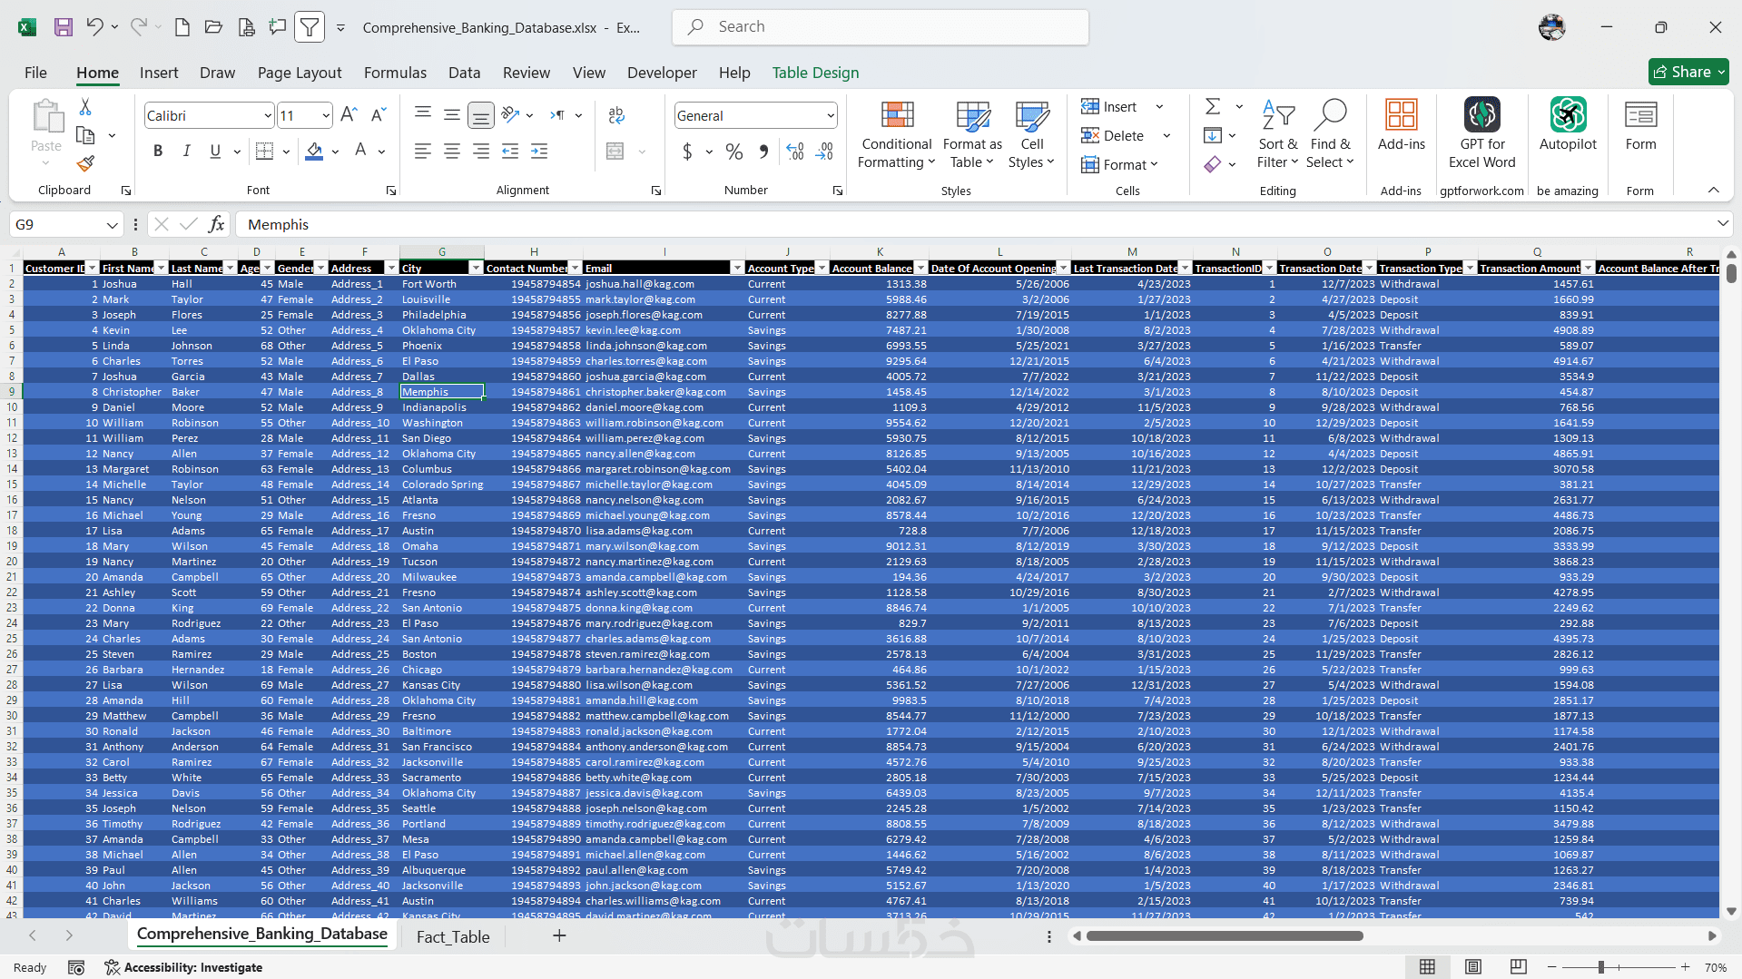Launch the Autopilot add-in
The image size is (1742, 979).
(1568, 124)
